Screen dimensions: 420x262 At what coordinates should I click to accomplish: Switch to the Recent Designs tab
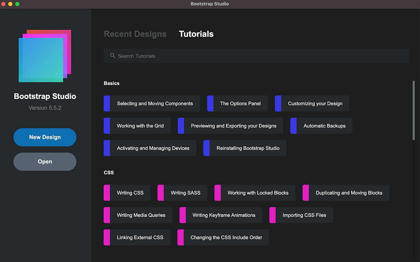point(135,34)
